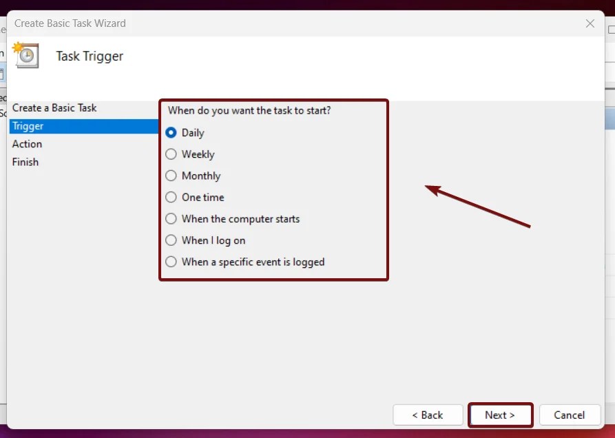Click the Windows taskbar strip at bottom
615x438 pixels.
coord(307,434)
